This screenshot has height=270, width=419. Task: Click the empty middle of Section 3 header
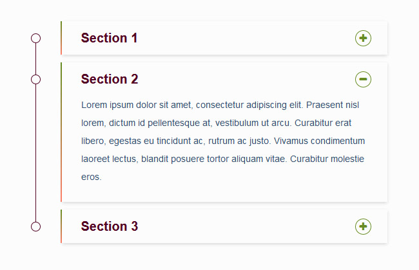coord(245,226)
